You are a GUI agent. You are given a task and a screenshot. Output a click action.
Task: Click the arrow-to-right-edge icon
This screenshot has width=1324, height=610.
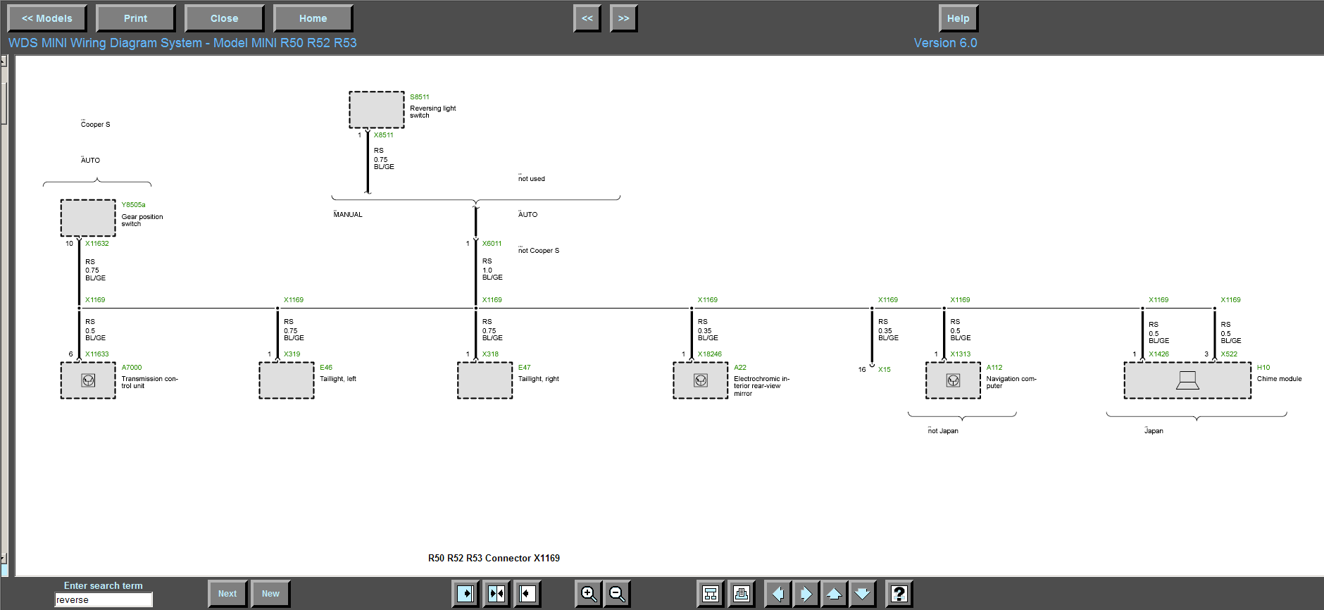pos(465,594)
